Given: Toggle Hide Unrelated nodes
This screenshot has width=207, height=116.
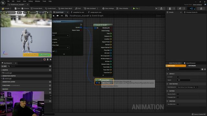Looking at the screenshot, I should [90, 8].
